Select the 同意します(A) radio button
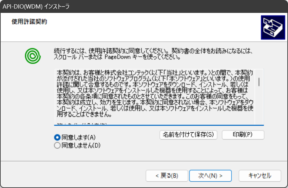This screenshot has width=288, height=188. (x=57, y=137)
